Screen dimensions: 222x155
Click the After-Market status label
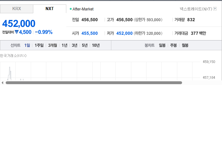pos(83,9)
